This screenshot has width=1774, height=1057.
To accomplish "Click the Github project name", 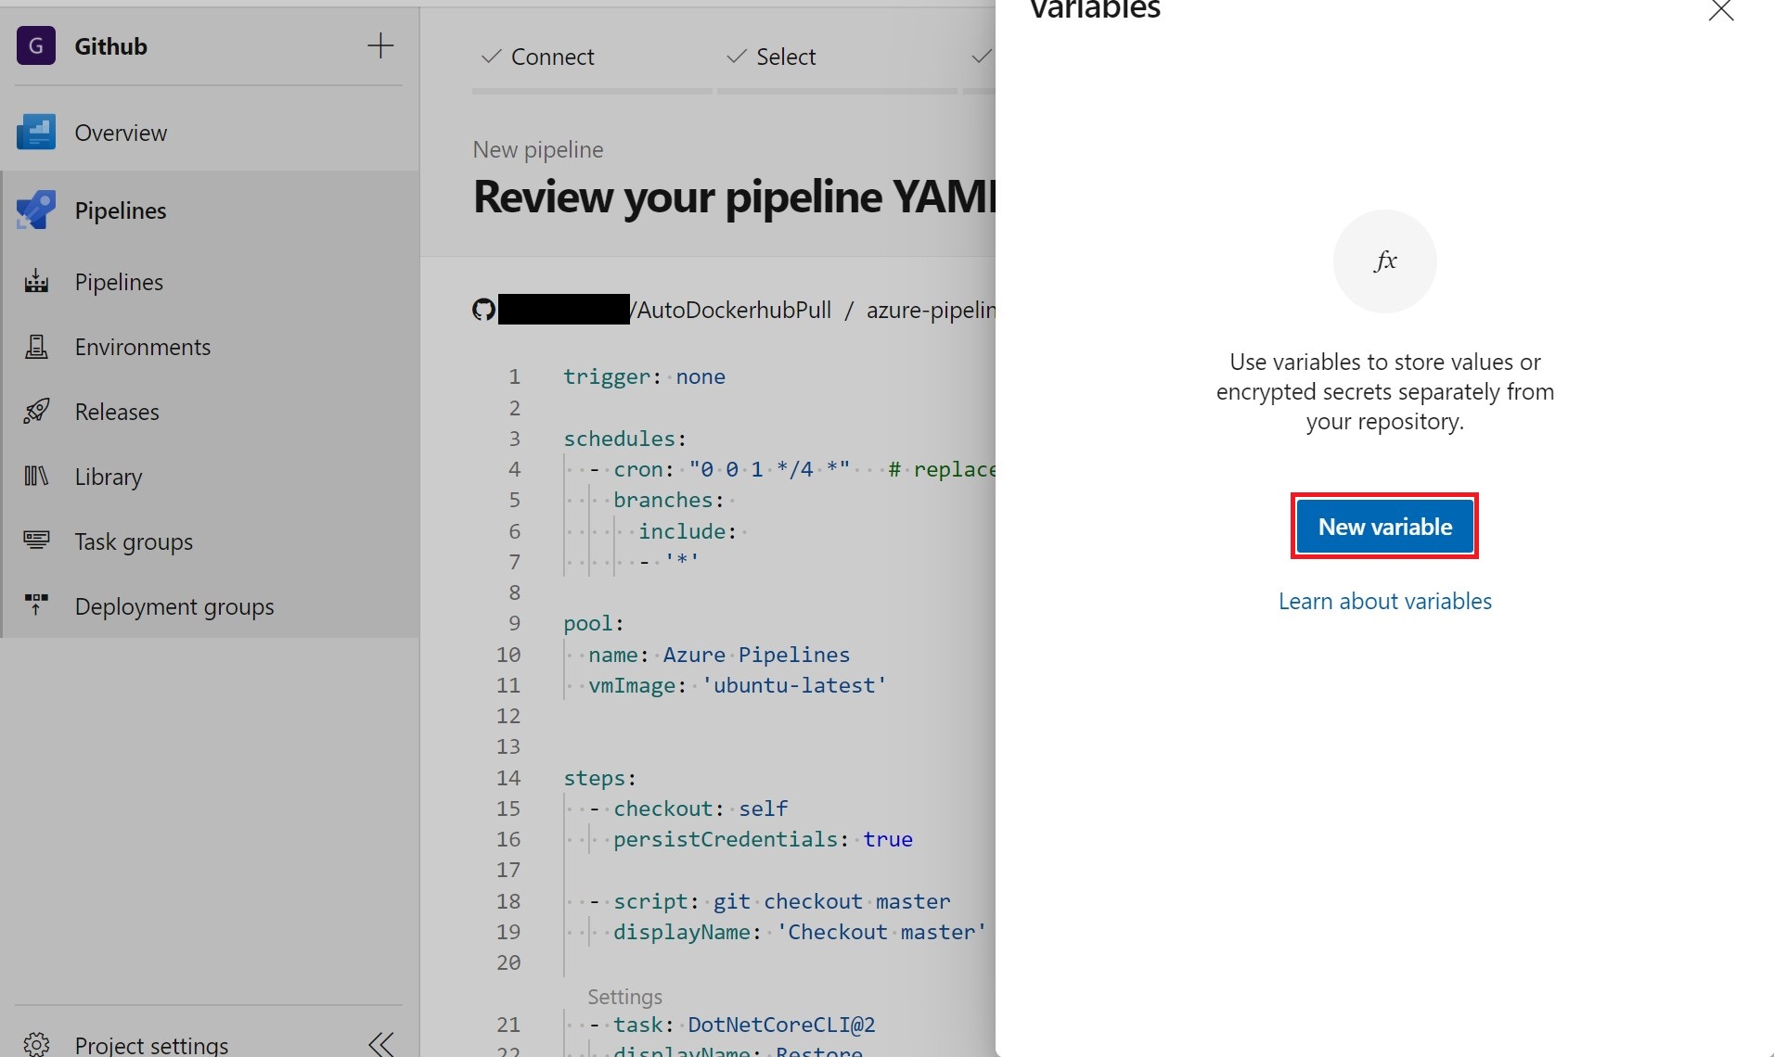I will (x=110, y=46).
